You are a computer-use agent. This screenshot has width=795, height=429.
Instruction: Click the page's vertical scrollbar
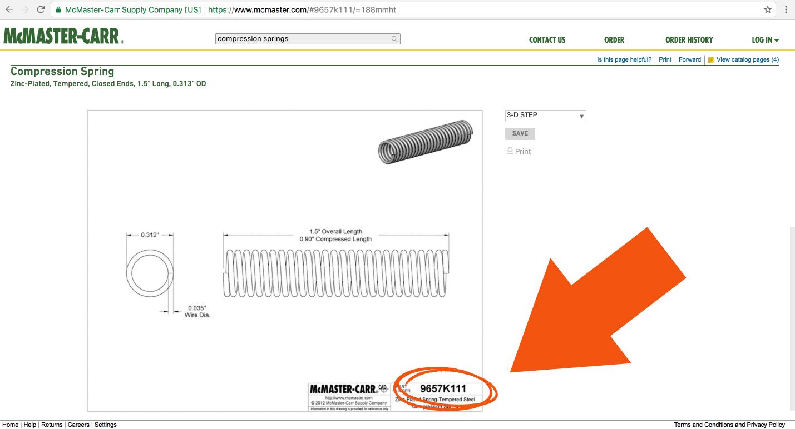tap(792, 318)
